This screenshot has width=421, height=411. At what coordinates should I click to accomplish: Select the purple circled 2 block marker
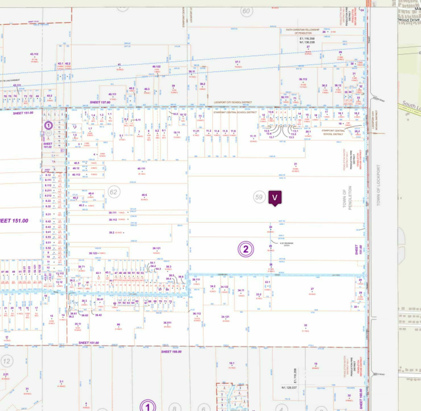coord(246,249)
